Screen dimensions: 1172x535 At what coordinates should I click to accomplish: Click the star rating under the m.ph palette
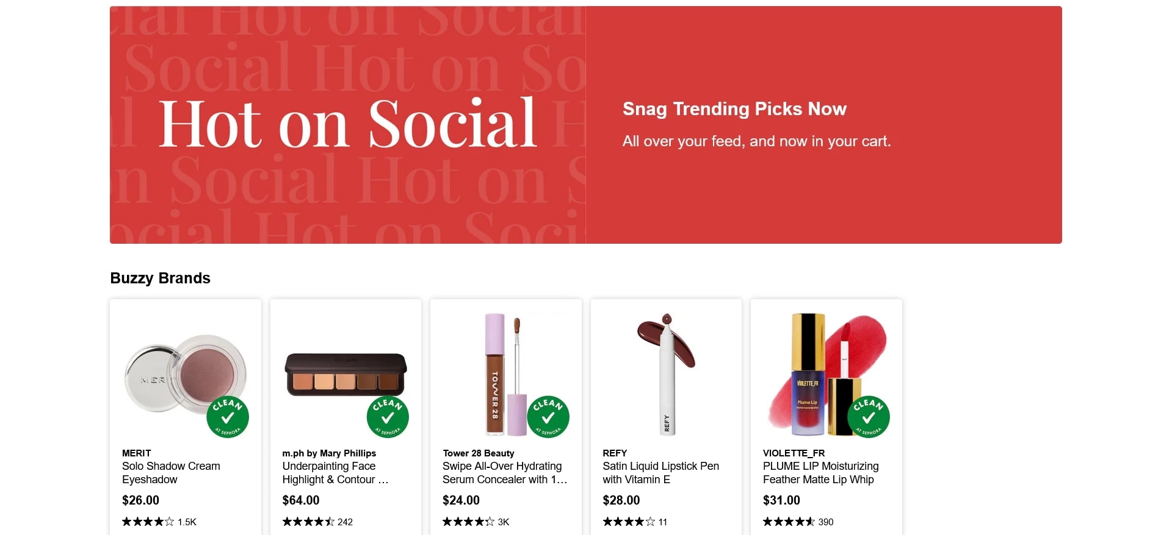pyautogui.click(x=305, y=522)
